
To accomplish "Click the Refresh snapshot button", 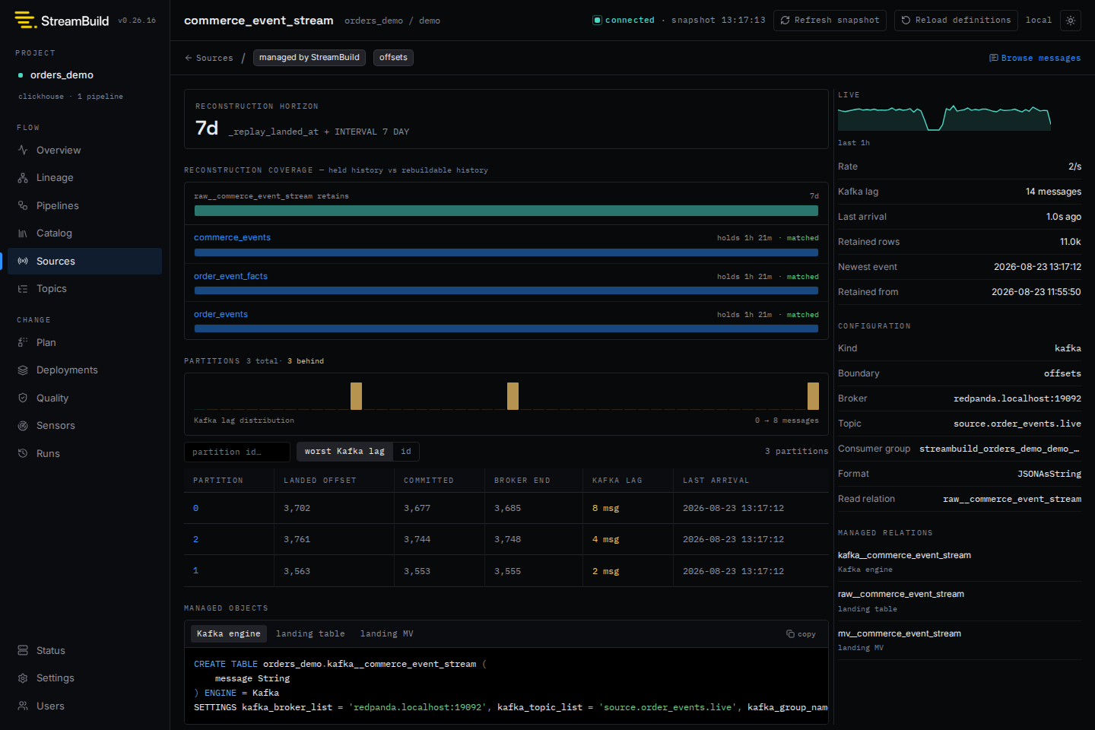I will click(830, 21).
